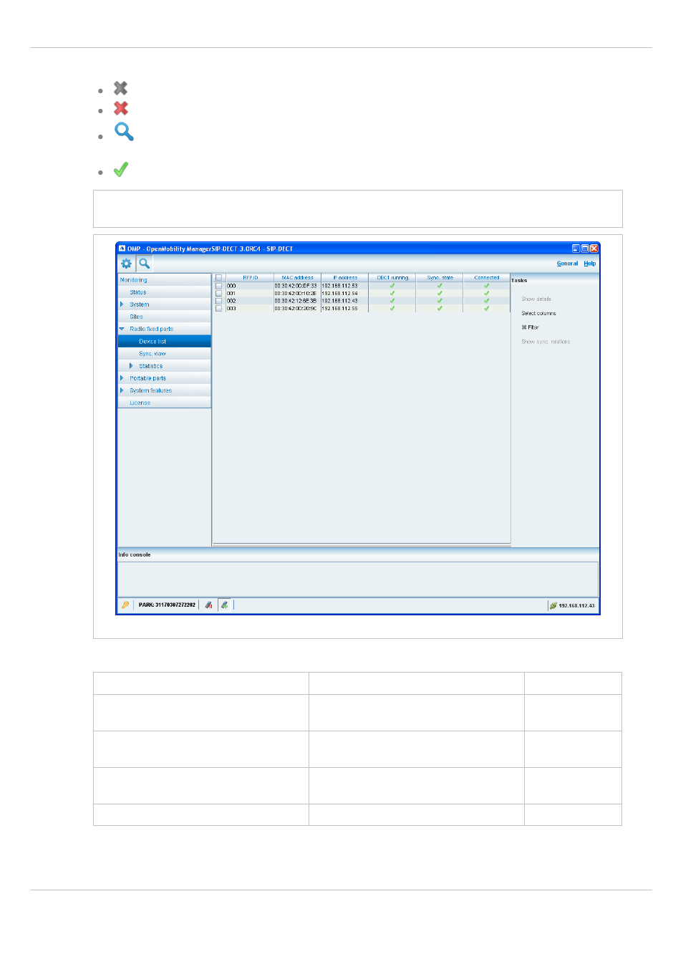Collapse the Radio fixed parts node
Image resolution: width=683 pixels, height=967 pixels.
122,329
